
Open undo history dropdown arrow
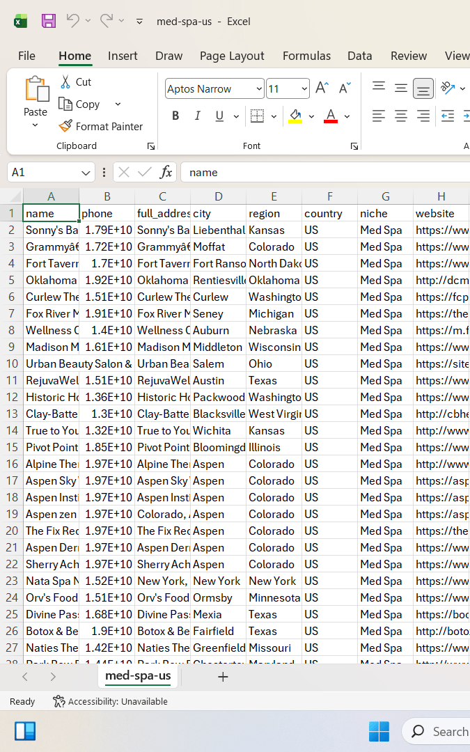point(88,21)
